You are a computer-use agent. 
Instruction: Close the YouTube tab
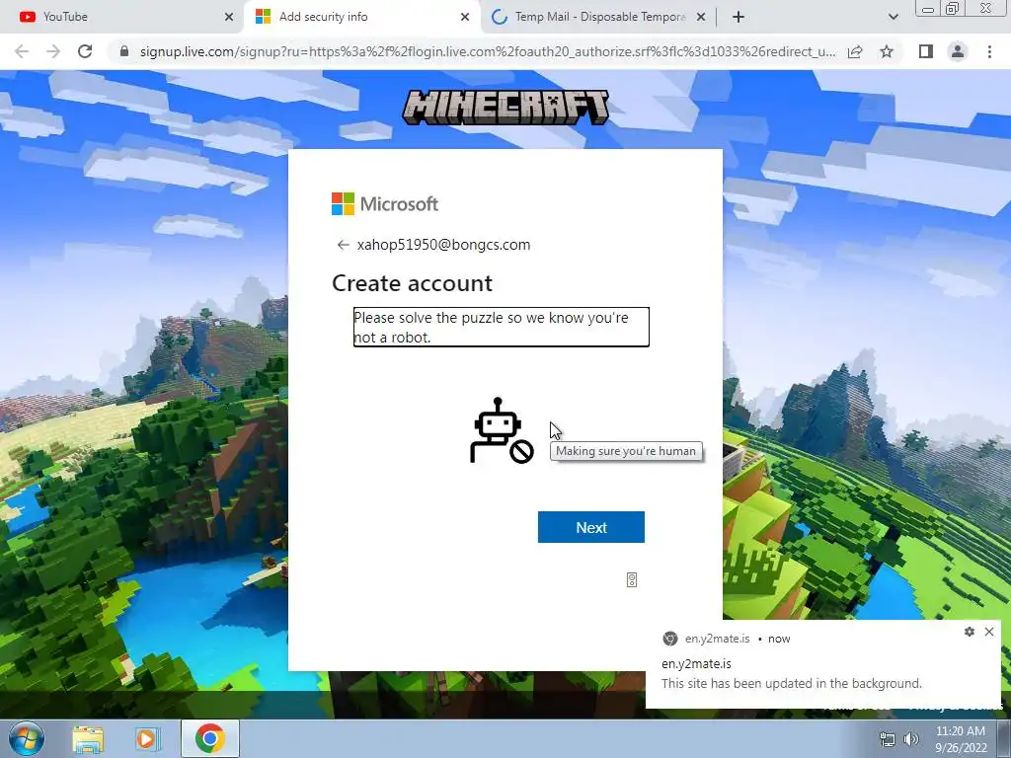tap(229, 17)
